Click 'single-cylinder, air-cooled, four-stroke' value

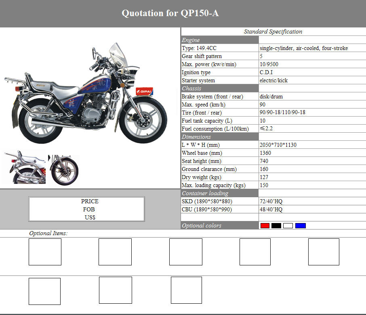point(304,48)
